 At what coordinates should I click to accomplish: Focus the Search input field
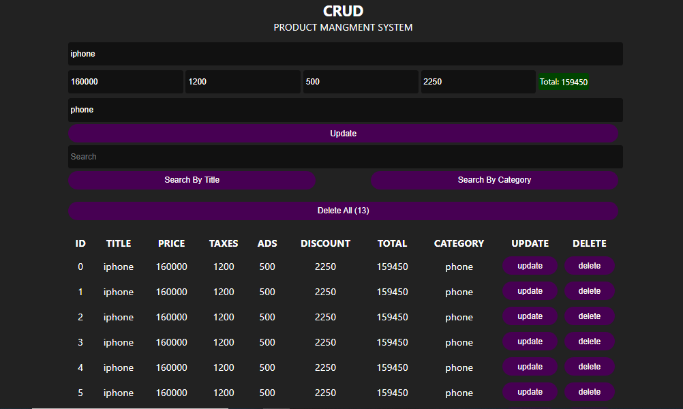click(345, 157)
